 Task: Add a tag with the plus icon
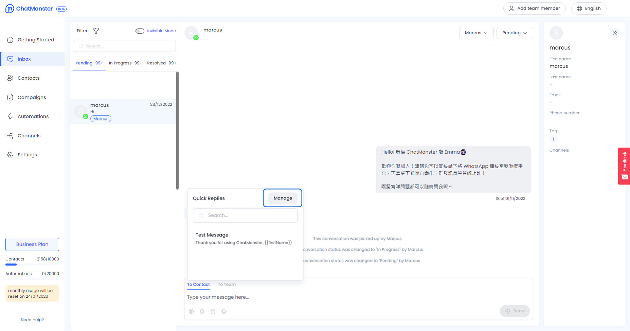tap(554, 139)
